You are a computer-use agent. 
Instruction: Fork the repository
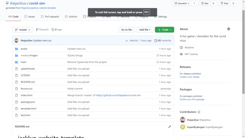(224, 3)
